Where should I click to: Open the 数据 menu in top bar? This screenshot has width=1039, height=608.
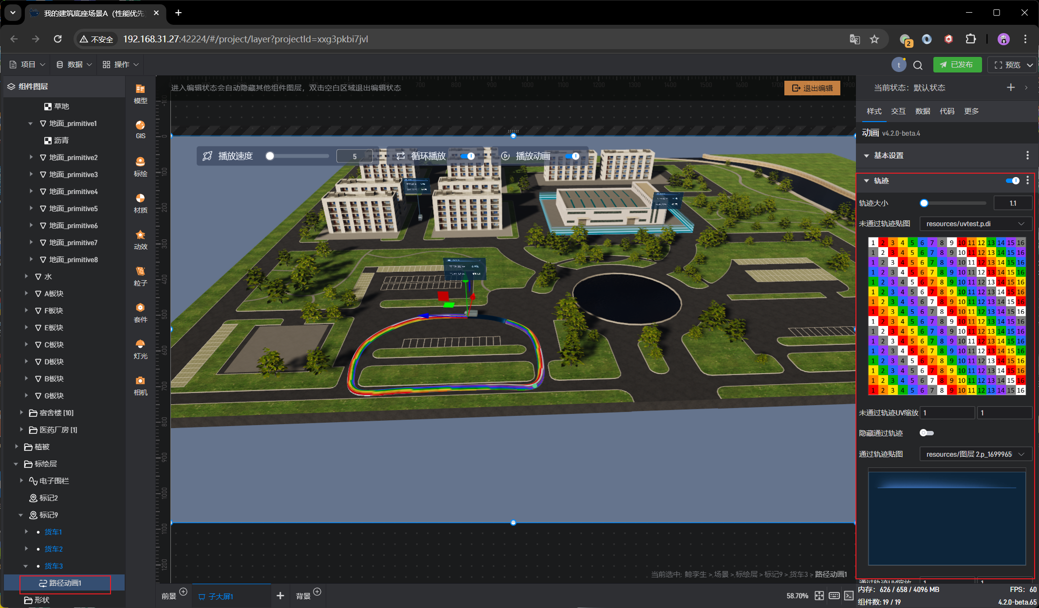(x=74, y=65)
